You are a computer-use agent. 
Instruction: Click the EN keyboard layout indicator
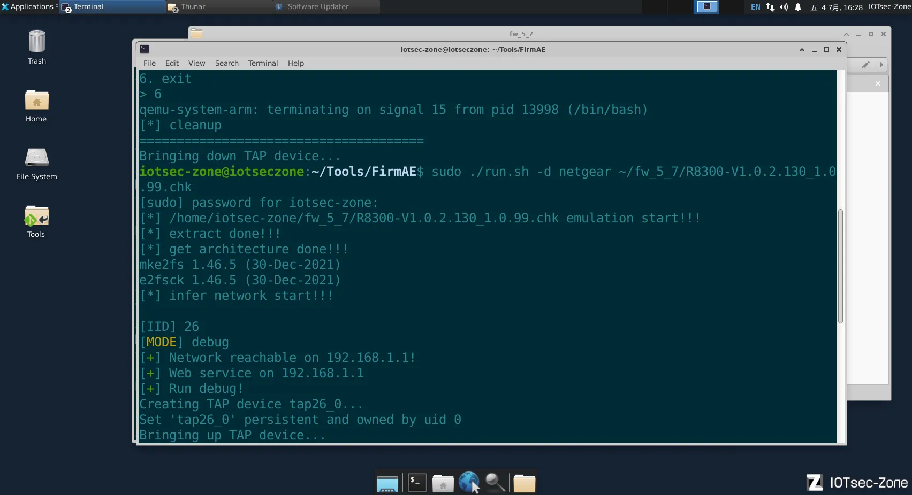pyautogui.click(x=755, y=7)
